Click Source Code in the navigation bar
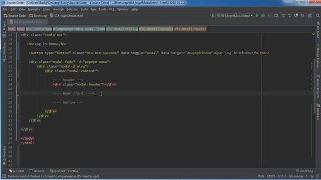Screen dimensions: 321x180 tap(15, 15)
